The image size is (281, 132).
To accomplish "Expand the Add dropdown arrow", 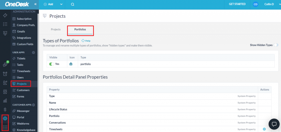I will point(61,4).
